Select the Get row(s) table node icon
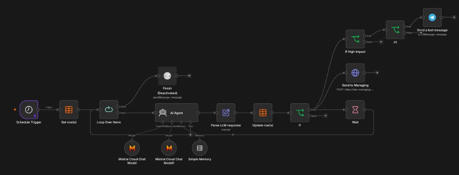Image resolution: width=459 pixels, height=175 pixels. tap(69, 110)
